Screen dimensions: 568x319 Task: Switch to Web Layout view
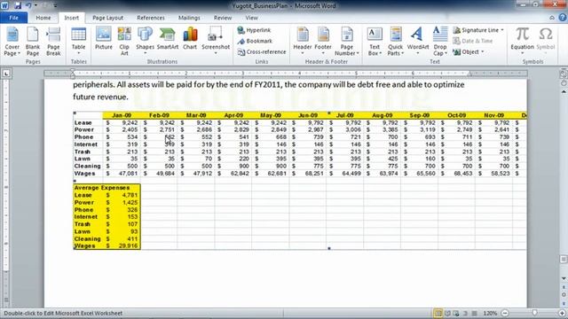tap(456, 313)
